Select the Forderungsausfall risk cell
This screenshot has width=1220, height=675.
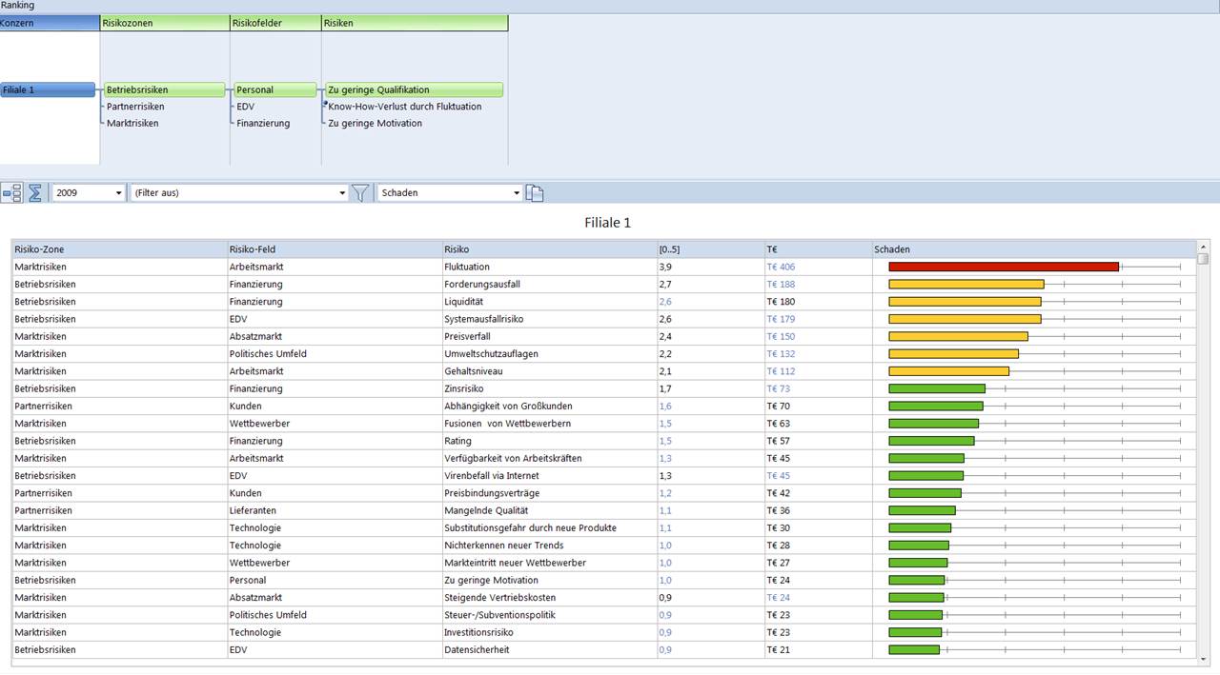549,284
